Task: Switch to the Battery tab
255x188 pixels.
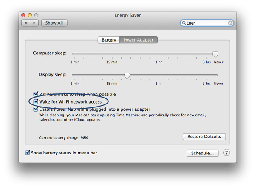Action: pyautogui.click(x=109, y=40)
